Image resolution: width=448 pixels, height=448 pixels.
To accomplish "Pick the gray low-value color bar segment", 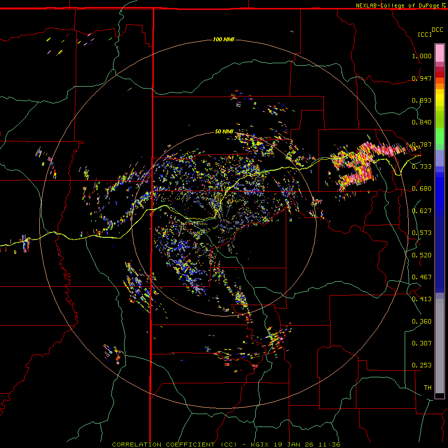I will click(x=440, y=346).
